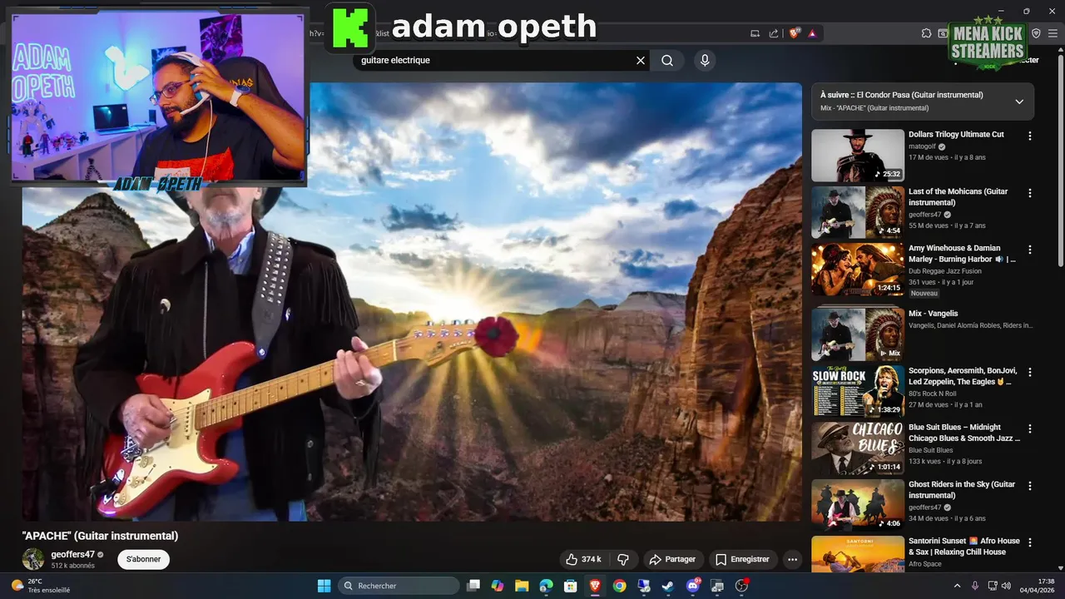Click the Blue Suit Blues channel name

[x=931, y=450]
